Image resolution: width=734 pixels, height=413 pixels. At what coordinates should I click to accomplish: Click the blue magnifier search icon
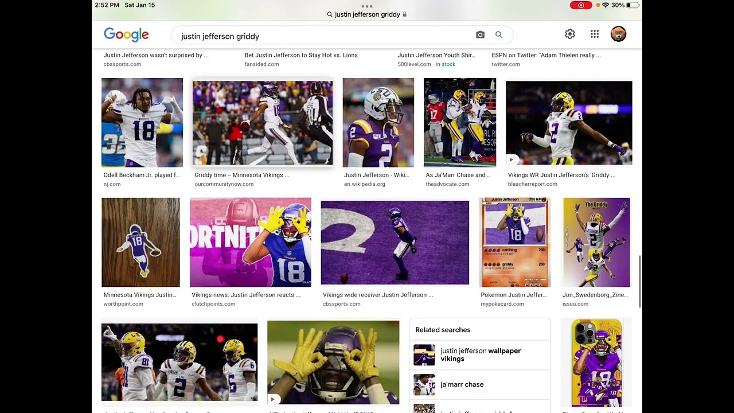[x=499, y=35]
